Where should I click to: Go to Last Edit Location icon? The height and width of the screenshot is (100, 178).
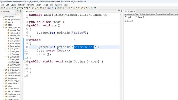pos(79,8)
